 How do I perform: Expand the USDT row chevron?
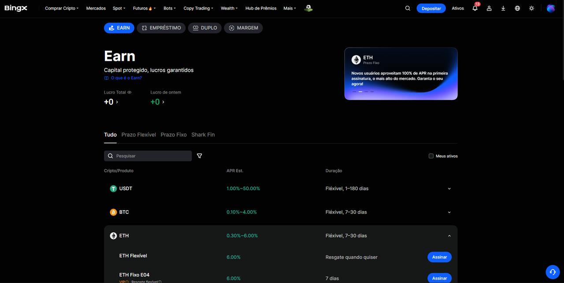point(449,189)
